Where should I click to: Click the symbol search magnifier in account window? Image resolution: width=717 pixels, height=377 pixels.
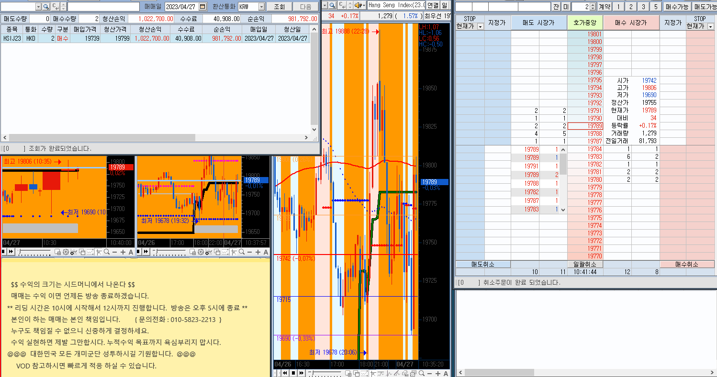tap(46, 7)
